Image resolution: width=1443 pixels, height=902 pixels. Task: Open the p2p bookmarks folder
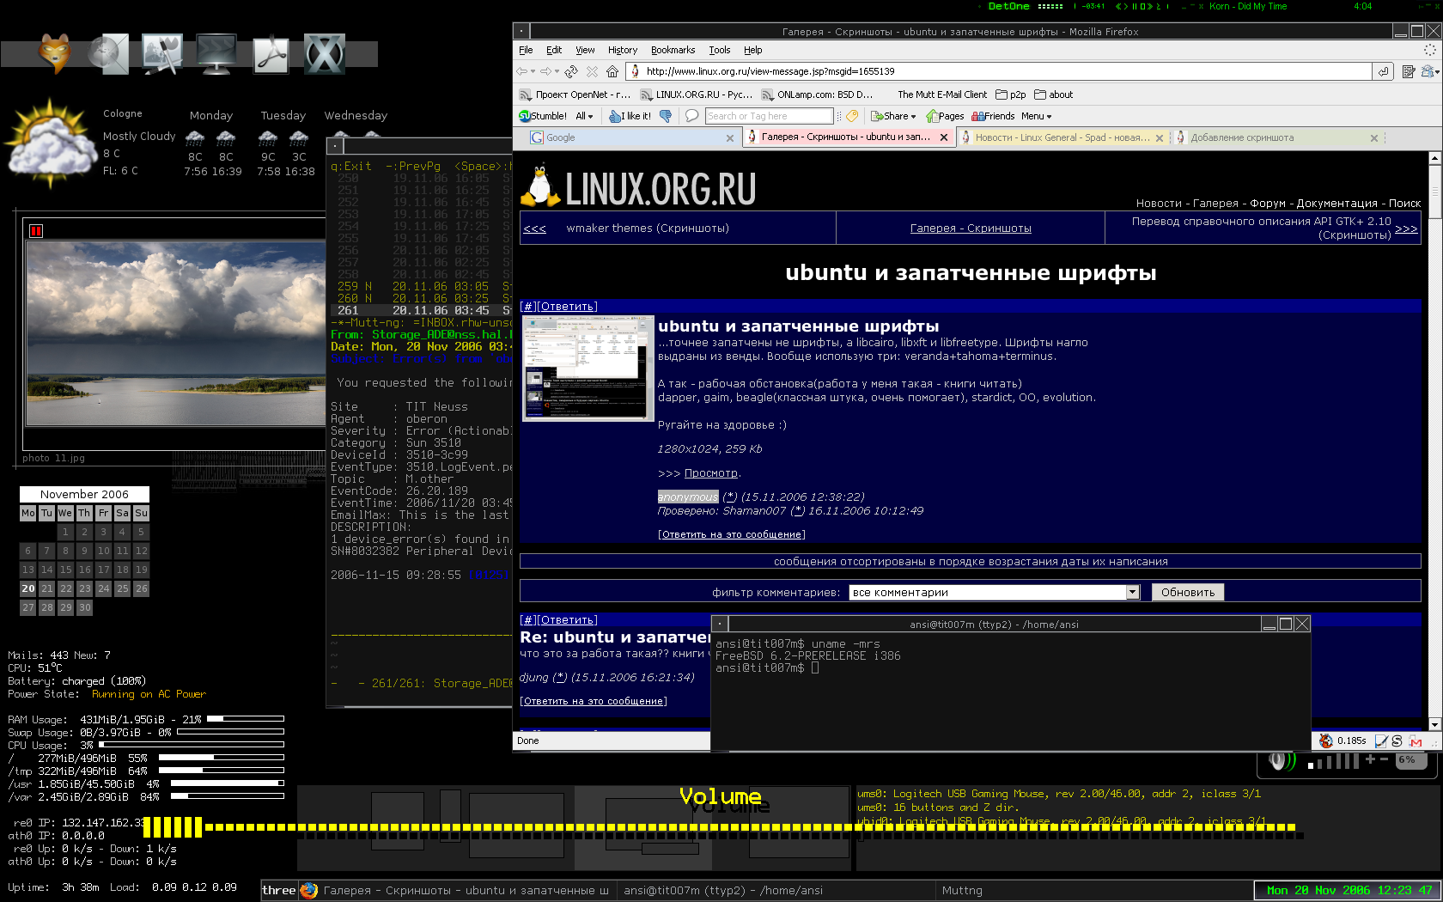pyautogui.click(x=1011, y=94)
